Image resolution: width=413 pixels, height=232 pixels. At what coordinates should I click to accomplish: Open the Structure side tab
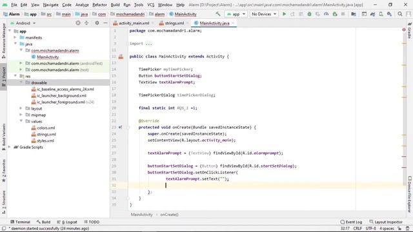pos(3,202)
